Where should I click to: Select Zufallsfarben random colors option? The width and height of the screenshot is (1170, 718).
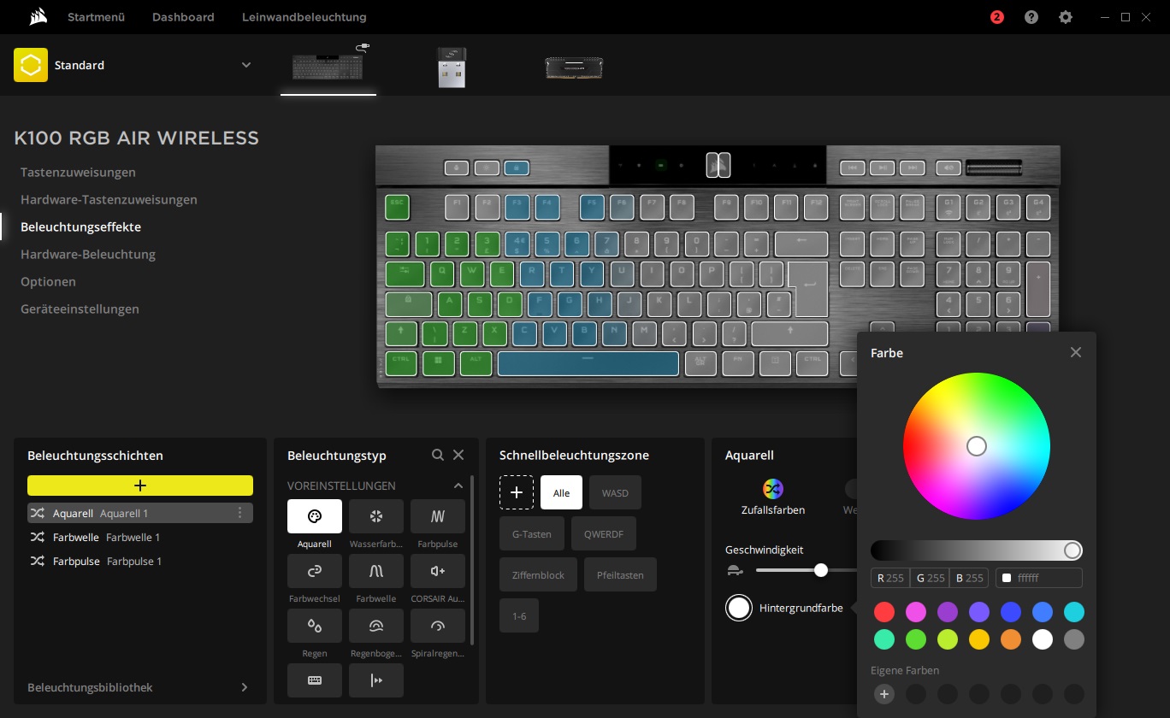[x=773, y=497]
